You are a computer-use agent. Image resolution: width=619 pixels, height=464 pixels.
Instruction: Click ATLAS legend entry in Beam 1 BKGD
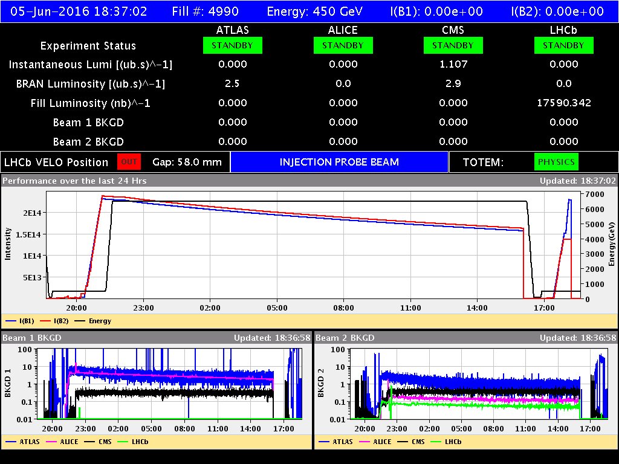(23, 442)
